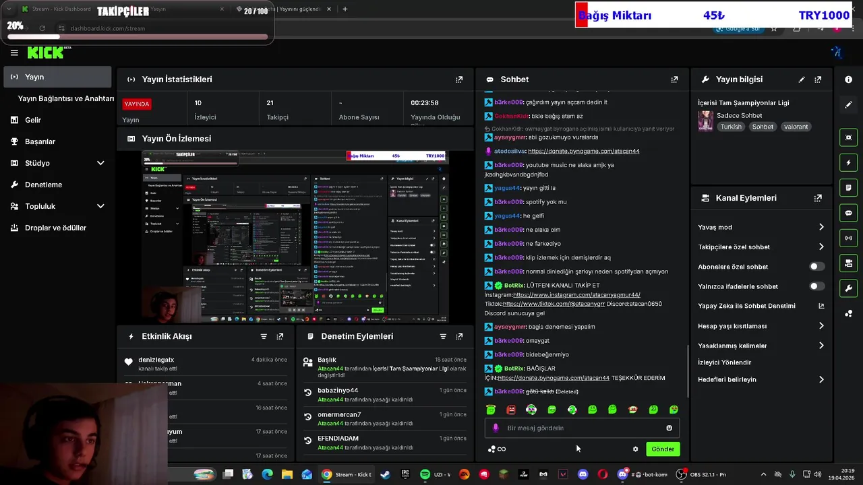Open the hamburger menu beside the Kick logo
Image resolution: width=863 pixels, height=485 pixels.
14,53
